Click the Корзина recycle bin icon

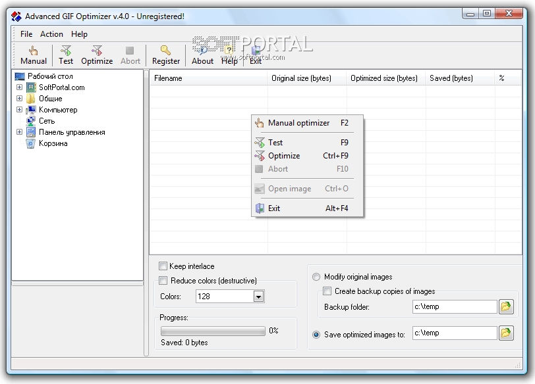(x=31, y=143)
